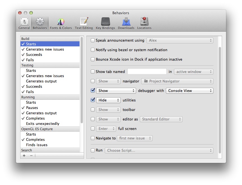This screenshot has height=185, width=242.
Task: Toggle the toolbar checkbox
Action: click(93, 110)
